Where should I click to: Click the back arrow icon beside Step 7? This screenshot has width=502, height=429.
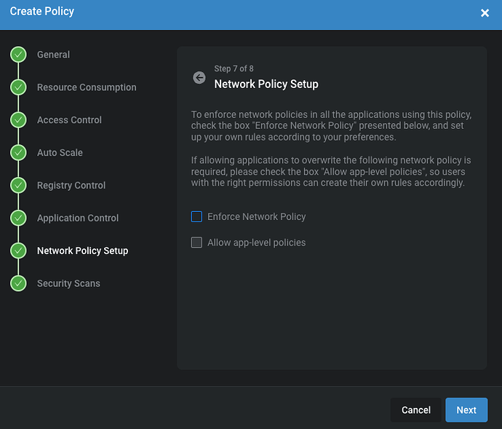199,77
